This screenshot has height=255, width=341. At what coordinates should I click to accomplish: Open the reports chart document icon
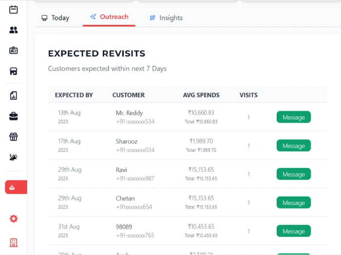tap(14, 96)
